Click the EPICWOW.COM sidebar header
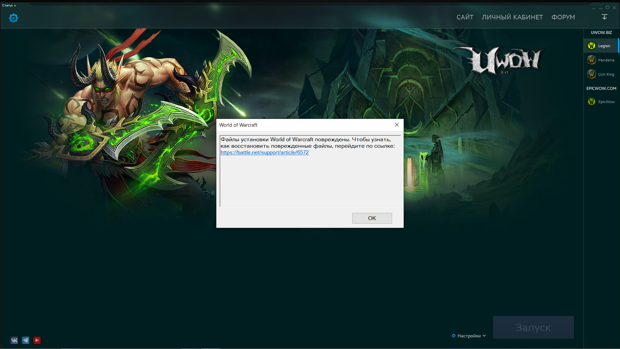 tap(601, 88)
